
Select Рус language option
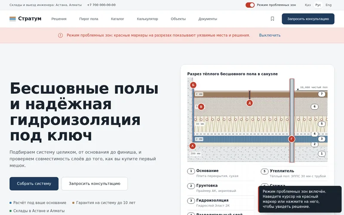318,5
